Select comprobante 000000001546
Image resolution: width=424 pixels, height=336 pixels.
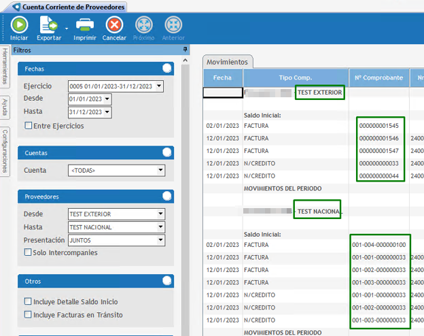[379, 138]
